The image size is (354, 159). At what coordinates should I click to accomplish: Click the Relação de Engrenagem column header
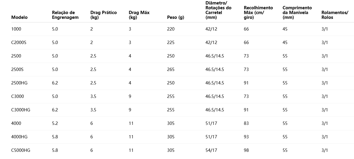65,15
